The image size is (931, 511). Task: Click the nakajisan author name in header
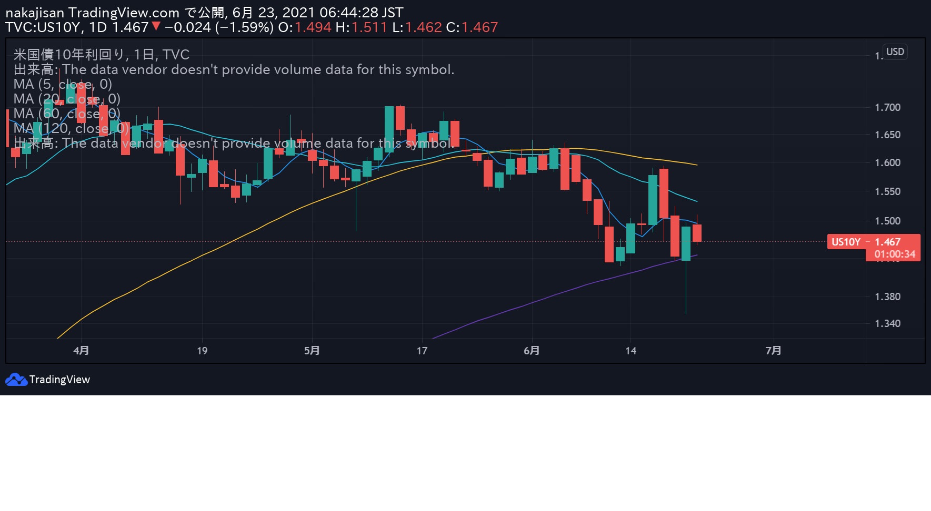tap(35, 13)
